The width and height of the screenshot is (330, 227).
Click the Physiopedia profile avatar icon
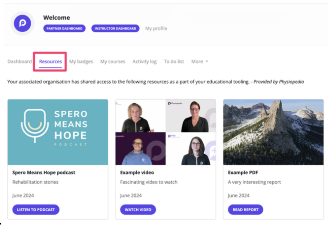click(x=22, y=23)
